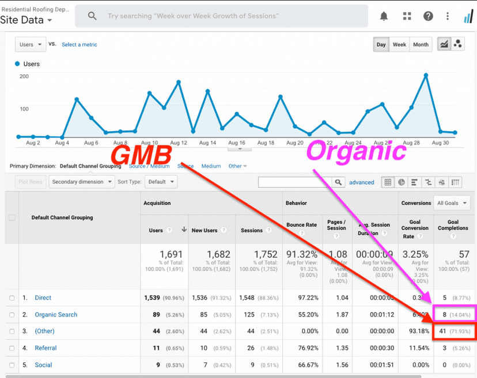Check the Direct row checkbox
The height and width of the screenshot is (378, 477).
point(12,298)
